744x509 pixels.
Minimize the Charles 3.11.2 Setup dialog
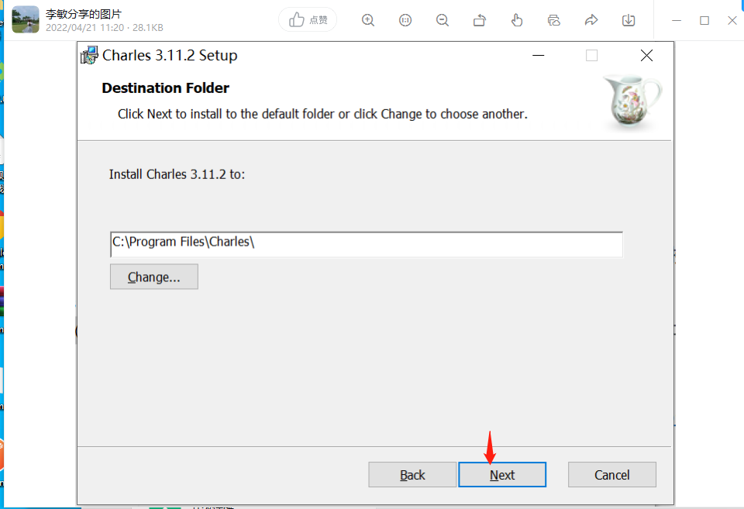[x=538, y=56]
